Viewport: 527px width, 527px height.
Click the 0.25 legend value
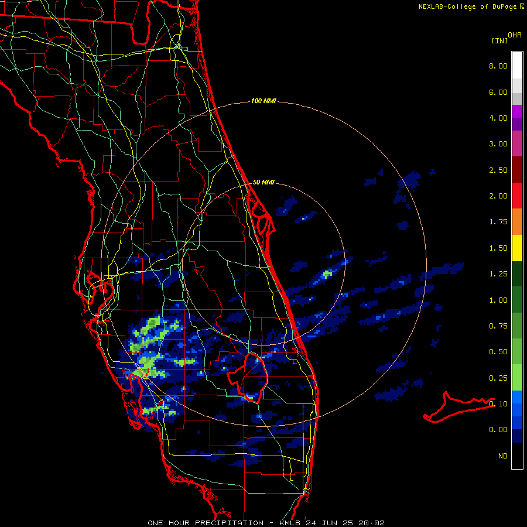[498, 378]
